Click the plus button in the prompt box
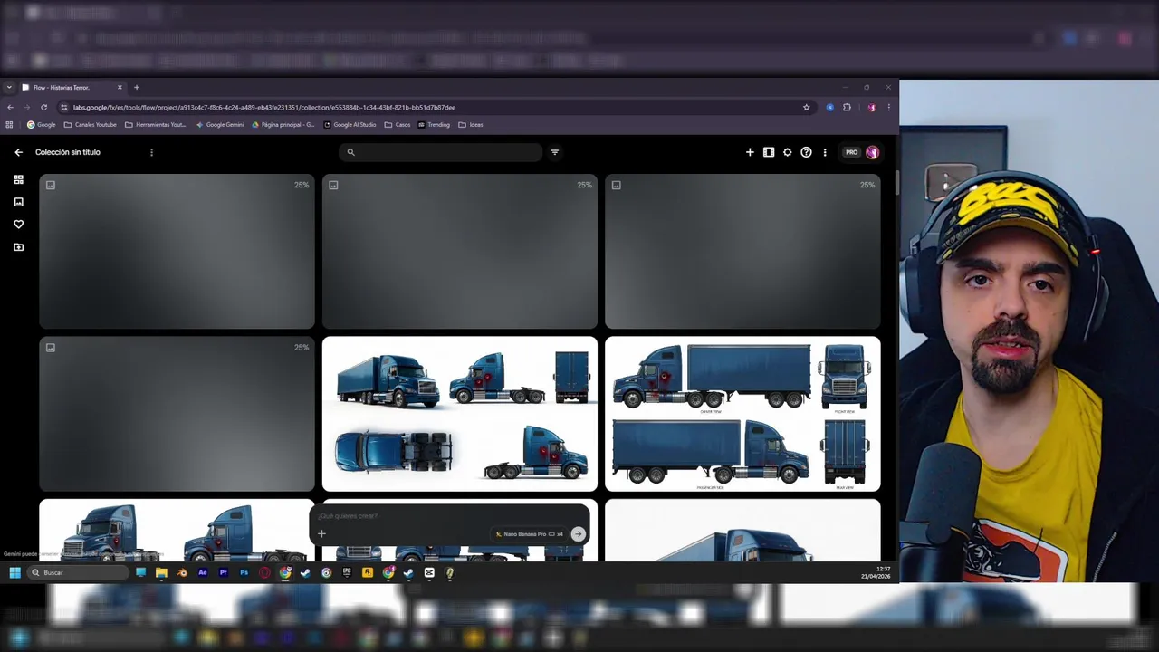The height and width of the screenshot is (652, 1159). coord(321,534)
